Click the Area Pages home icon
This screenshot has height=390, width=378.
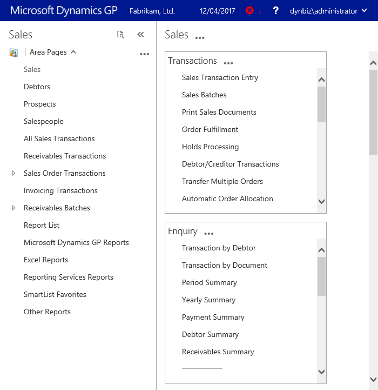(13, 52)
